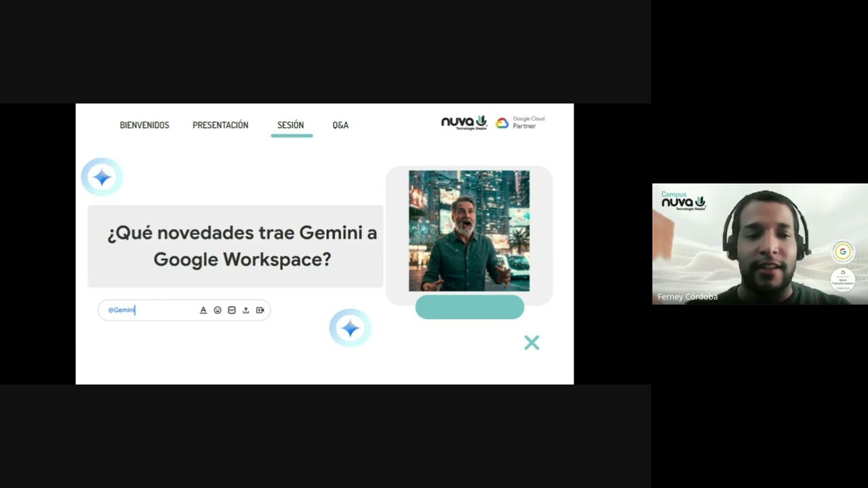Click the 'Ferney Córdoba' name label
Image resolution: width=868 pixels, height=488 pixels.
coord(688,297)
